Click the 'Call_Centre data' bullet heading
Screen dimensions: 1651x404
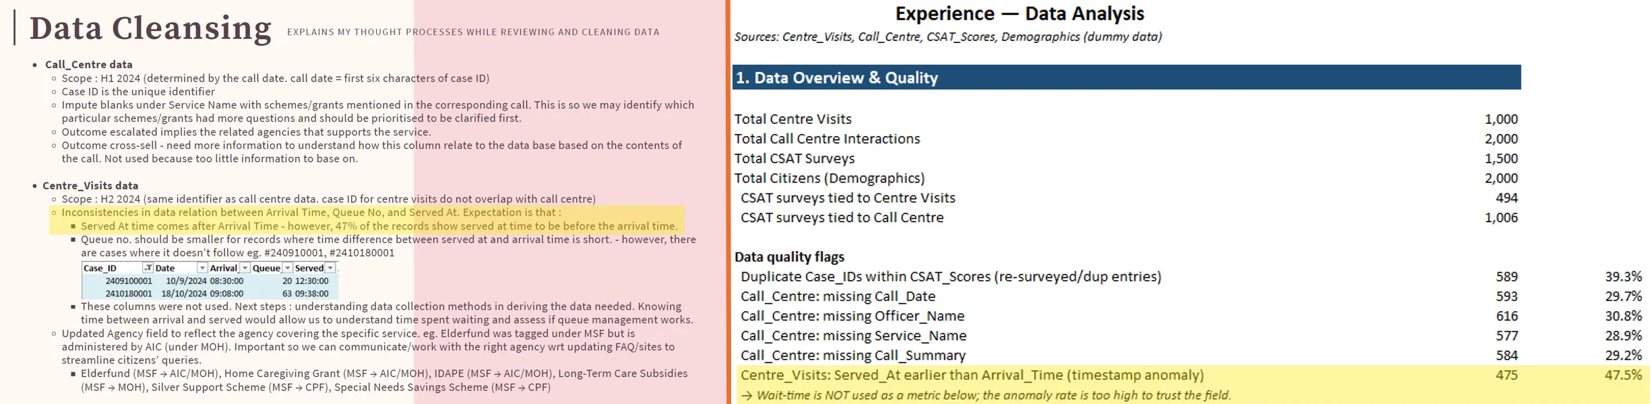point(89,65)
